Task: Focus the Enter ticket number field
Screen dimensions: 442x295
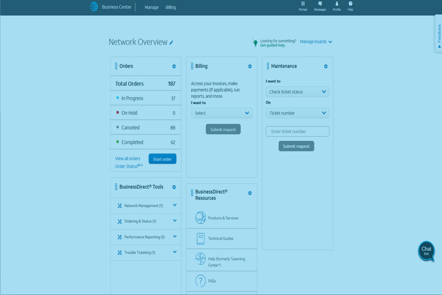Action: [297, 131]
